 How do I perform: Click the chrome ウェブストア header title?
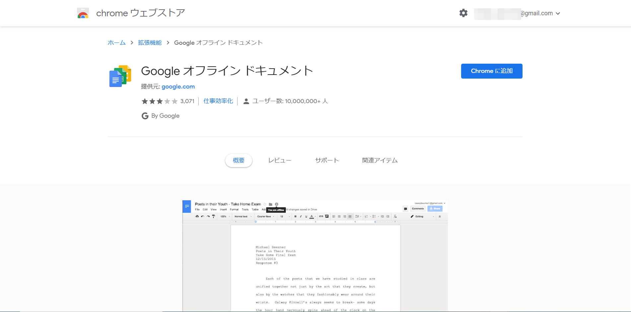[x=140, y=13]
